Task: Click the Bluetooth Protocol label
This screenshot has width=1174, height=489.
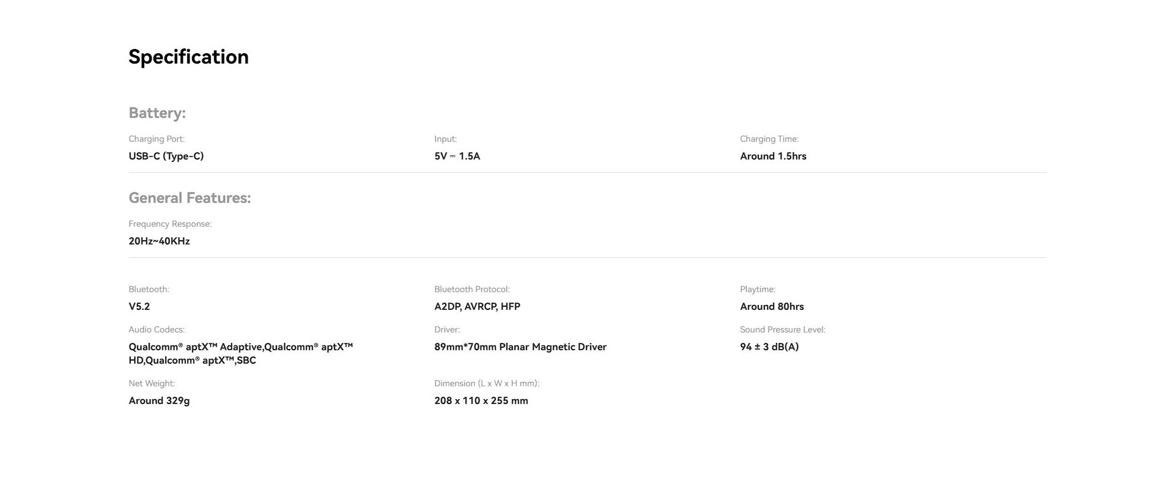Action: [x=471, y=290]
